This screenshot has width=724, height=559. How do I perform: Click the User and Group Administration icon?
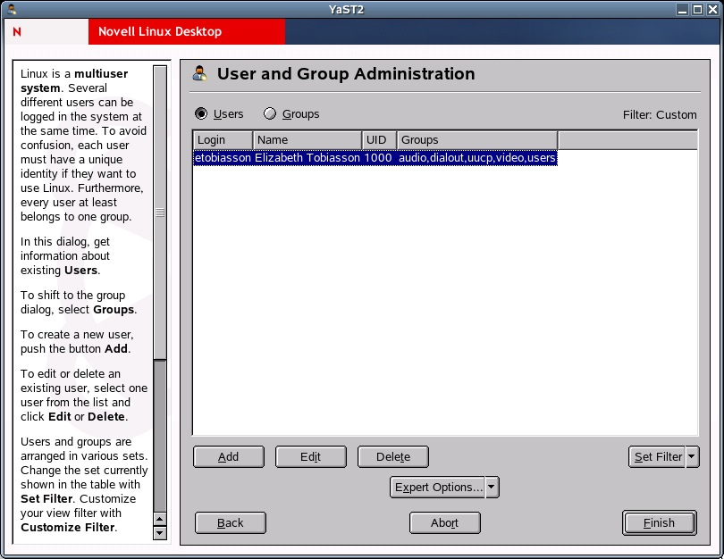click(200, 73)
